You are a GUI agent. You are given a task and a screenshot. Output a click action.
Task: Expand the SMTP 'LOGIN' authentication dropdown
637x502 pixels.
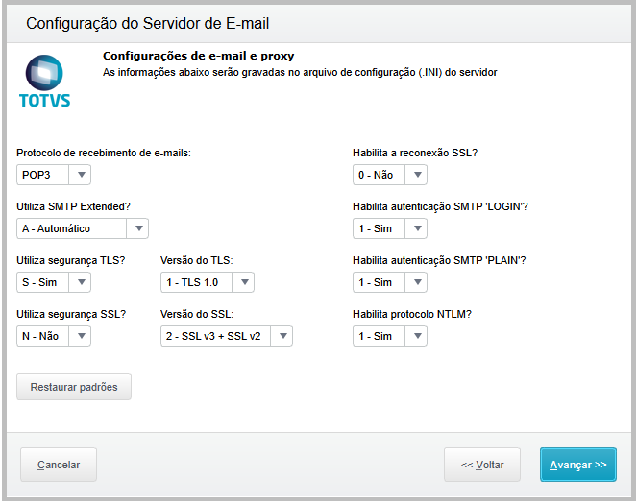click(x=390, y=228)
